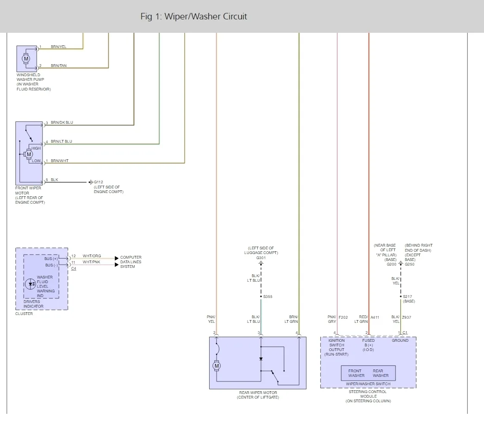Click the S217 splice dot
484x424 pixels.
pyautogui.click(x=401, y=297)
